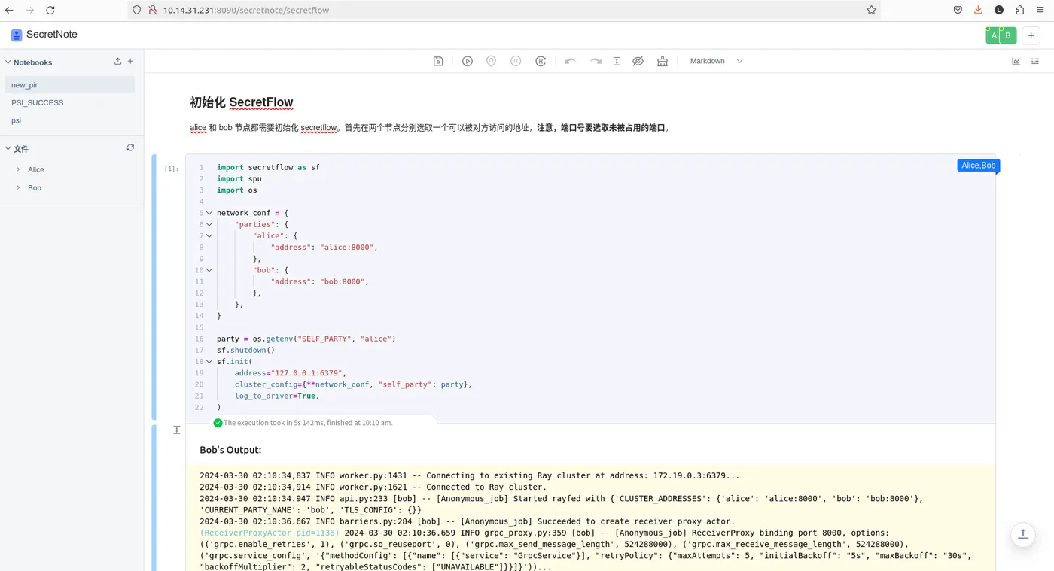
Task: Fold the network_conf block at line 5
Action: pyautogui.click(x=209, y=213)
